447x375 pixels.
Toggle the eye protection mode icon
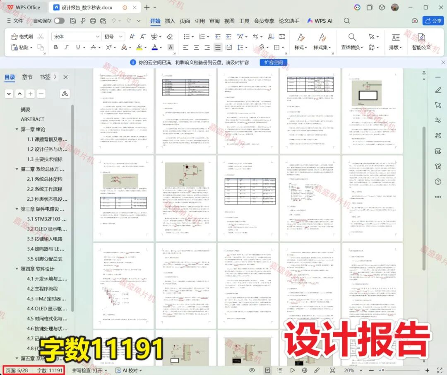(x=252, y=370)
